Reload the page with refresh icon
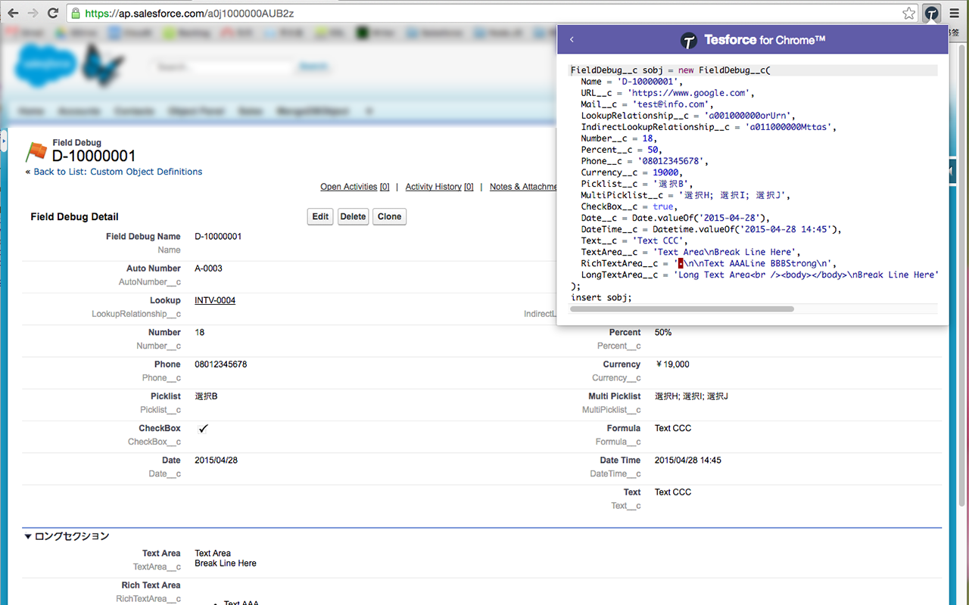 point(52,14)
